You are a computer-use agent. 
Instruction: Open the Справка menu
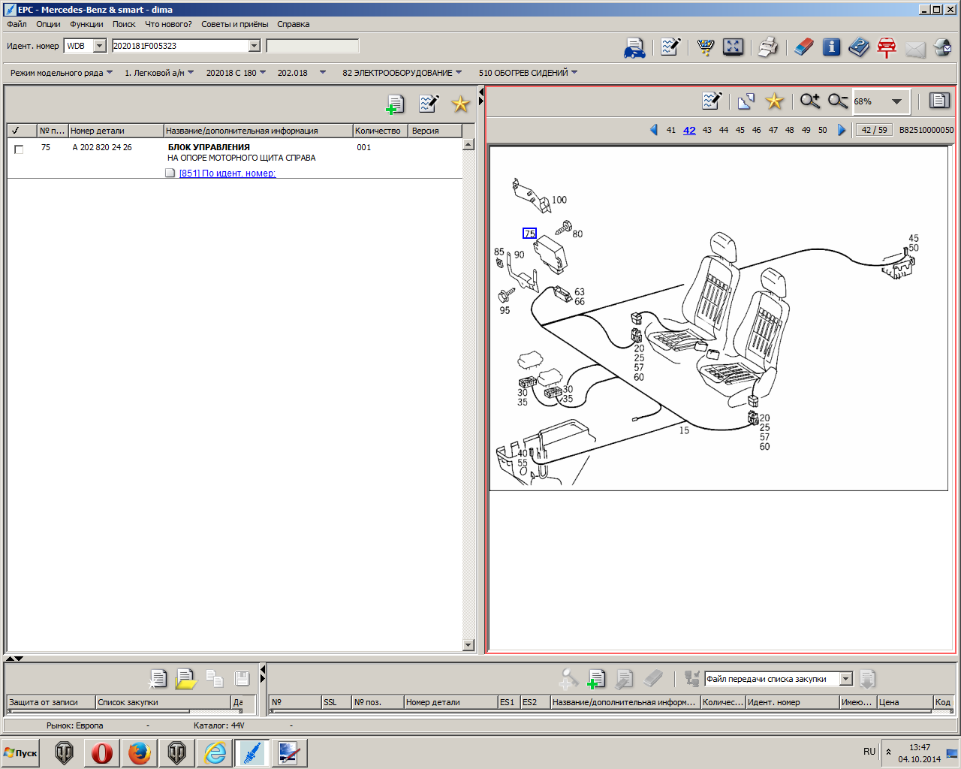293,24
